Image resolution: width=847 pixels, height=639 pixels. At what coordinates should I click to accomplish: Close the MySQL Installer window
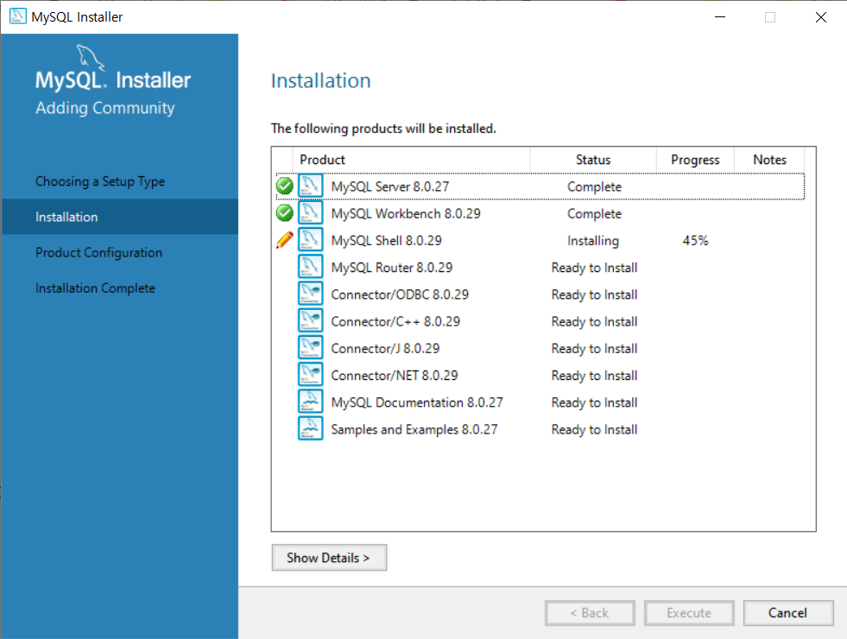(821, 16)
